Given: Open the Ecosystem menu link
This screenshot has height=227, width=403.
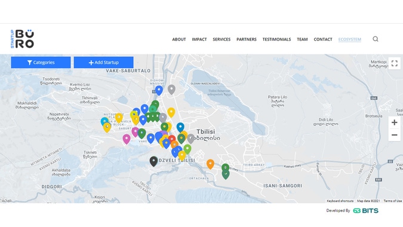Looking at the screenshot, I should [x=349, y=39].
